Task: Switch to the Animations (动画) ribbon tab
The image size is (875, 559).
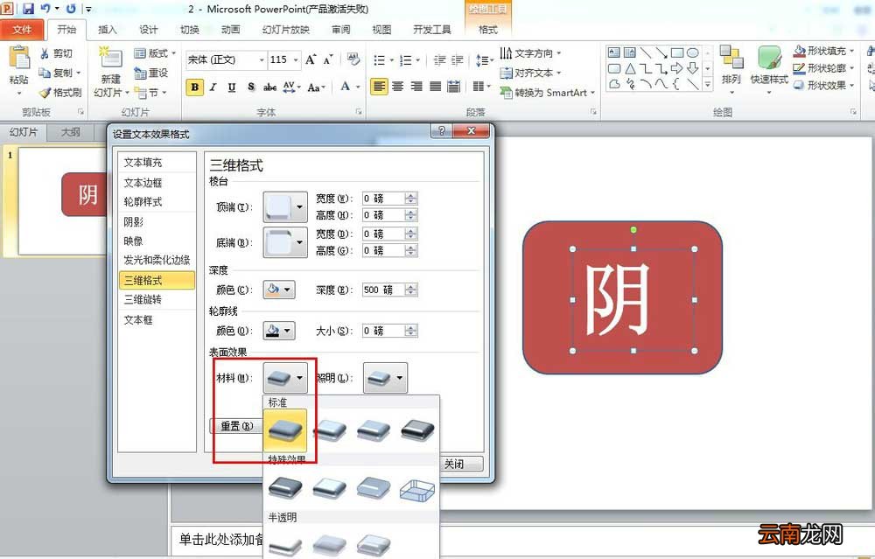Action: [230, 30]
